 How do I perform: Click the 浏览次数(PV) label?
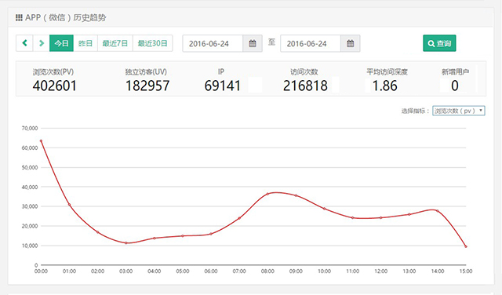point(53,72)
